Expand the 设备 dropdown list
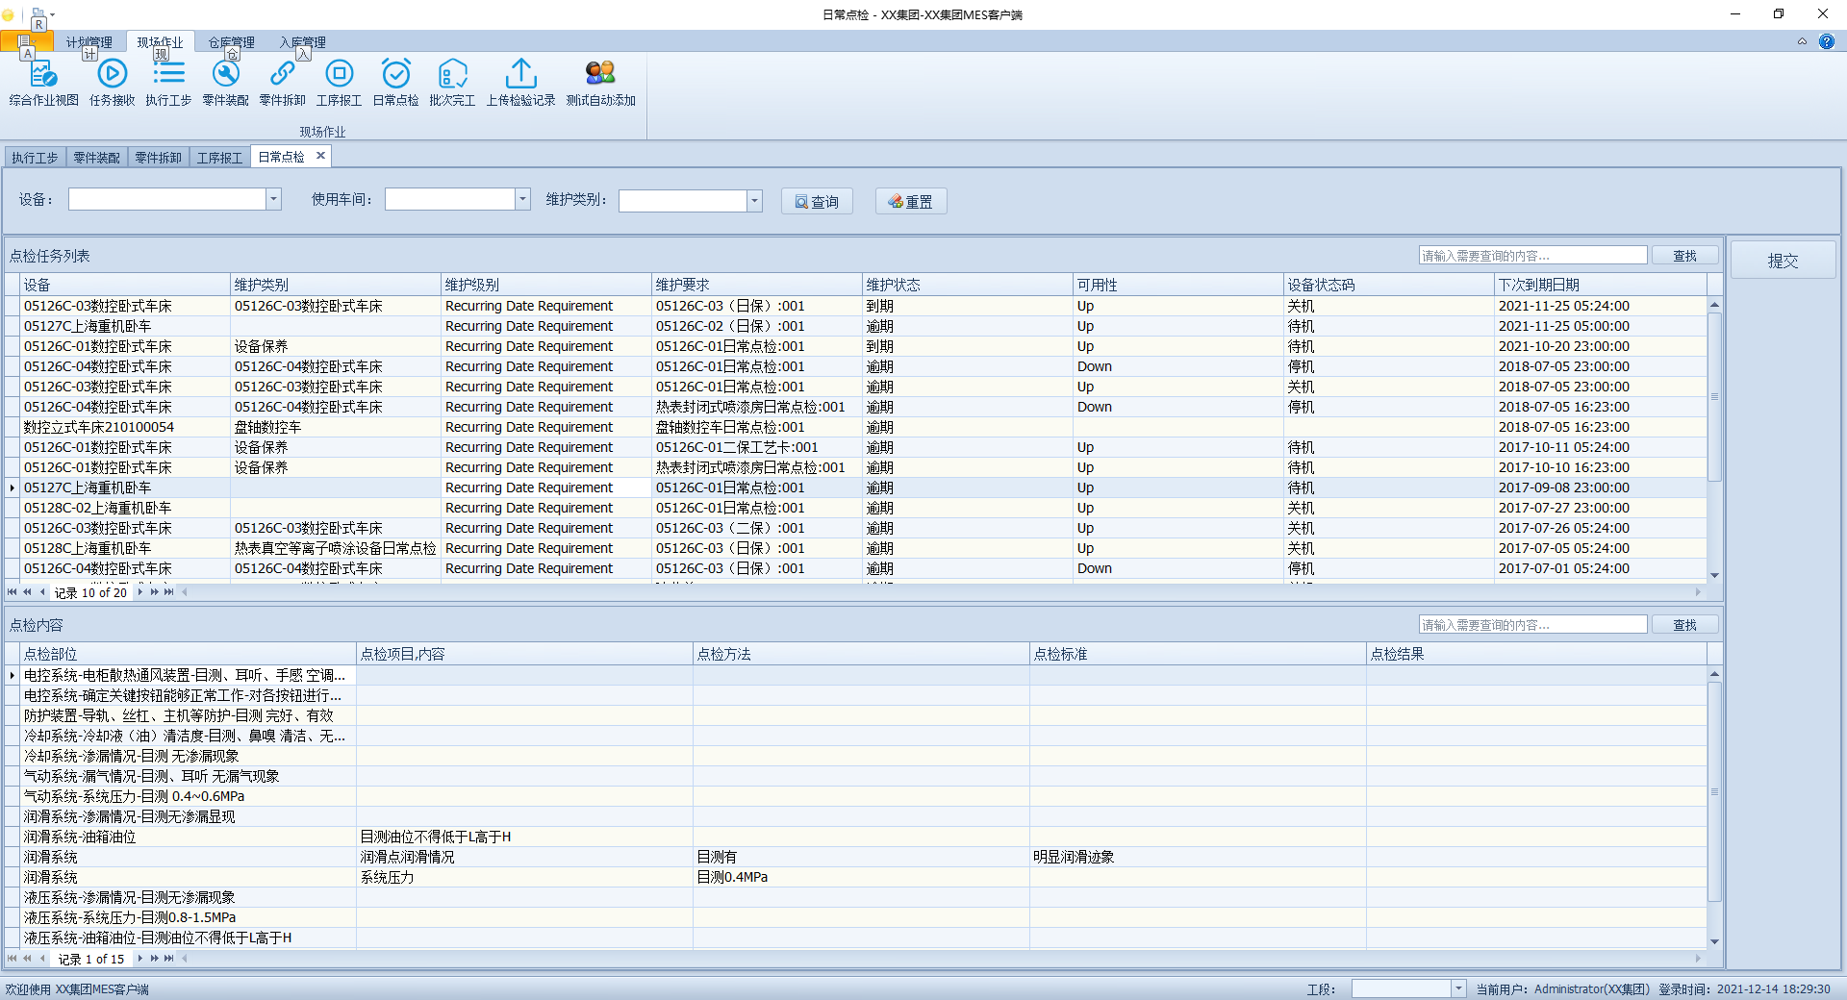Screen dimensions: 1847x1000 [273, 199]
